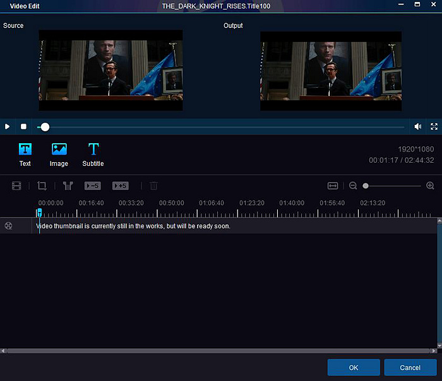Zoom in the timeline

pyautogui.click(x=430, y=186)
